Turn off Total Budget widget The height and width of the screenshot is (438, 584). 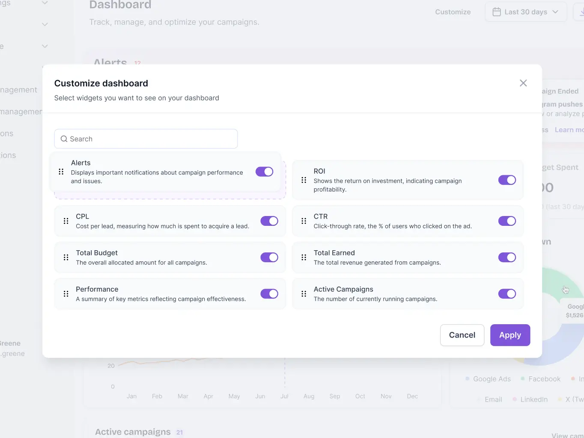coord(269,257)
